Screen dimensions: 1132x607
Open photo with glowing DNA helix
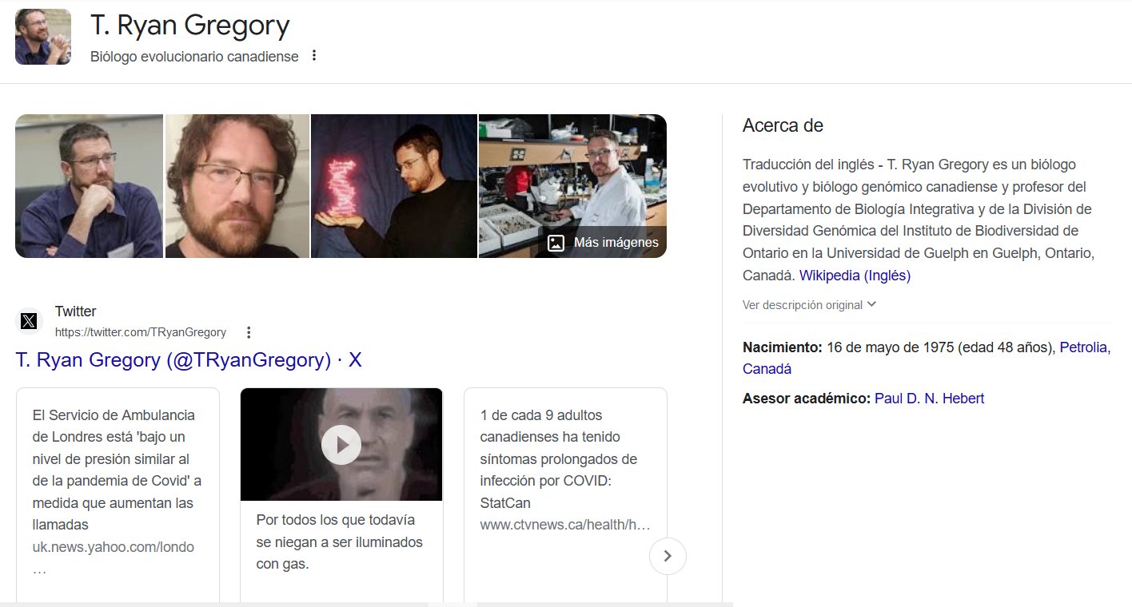coord(393,186)
